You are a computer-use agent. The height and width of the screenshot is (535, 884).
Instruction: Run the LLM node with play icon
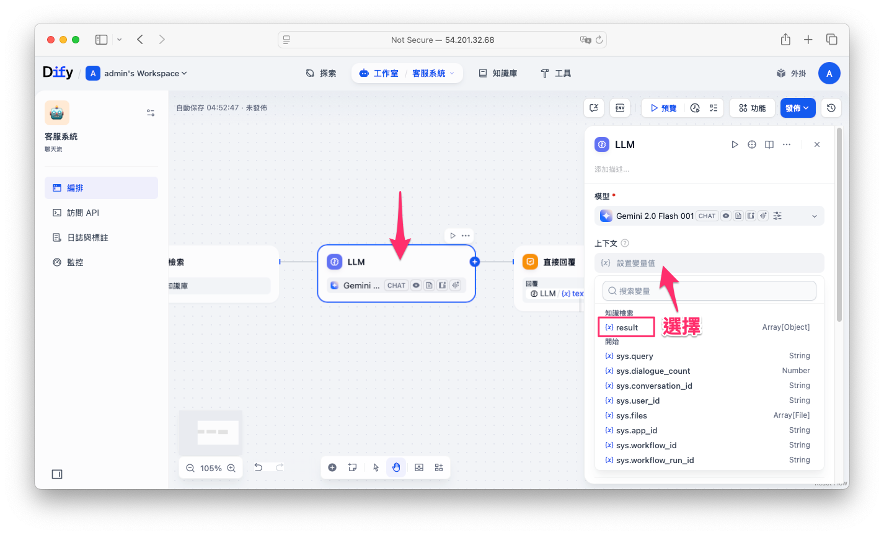click(735, 144)
